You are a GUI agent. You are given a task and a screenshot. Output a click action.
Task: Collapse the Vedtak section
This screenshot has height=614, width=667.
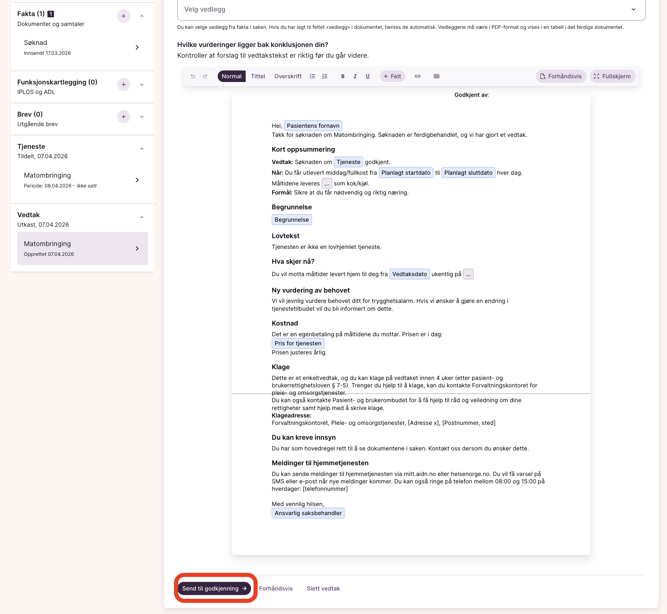point(142,217)
